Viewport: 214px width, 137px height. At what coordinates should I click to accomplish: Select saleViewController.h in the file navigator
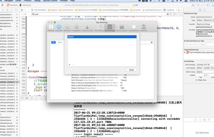pos(8,79)
